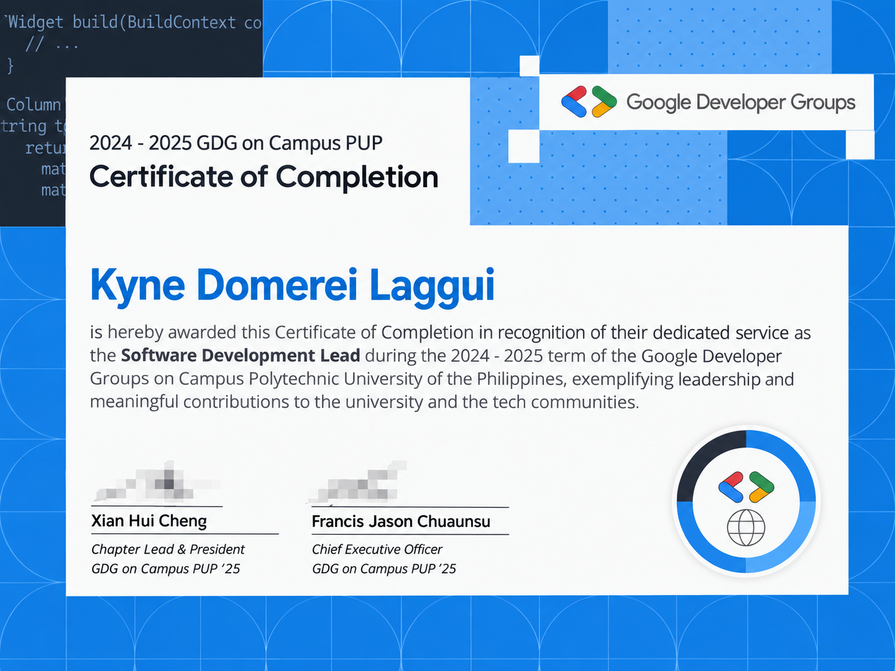Viewport: 895px width, 671px height.
Task: Select the signer name "Francis Jason Chuaunsu"
Action: pos(401,521)
